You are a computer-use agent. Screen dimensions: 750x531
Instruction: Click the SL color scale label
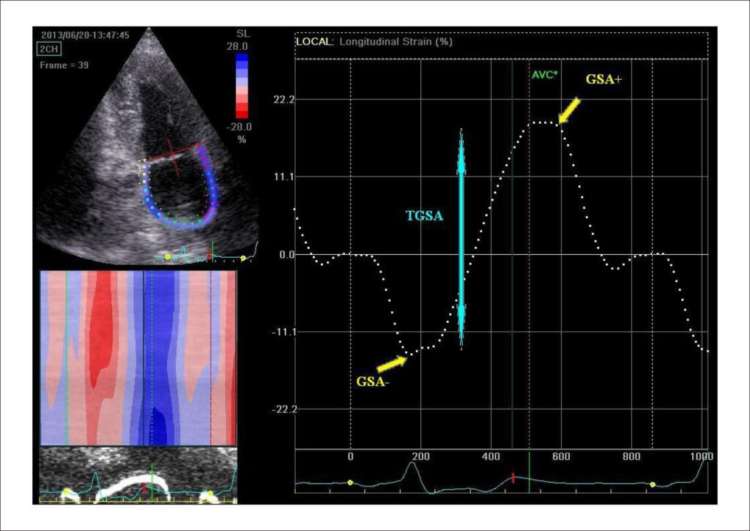243,34
